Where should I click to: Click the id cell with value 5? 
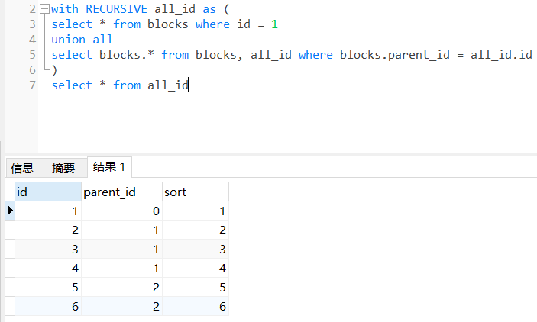pyautogui.click(x=47, y=287)
